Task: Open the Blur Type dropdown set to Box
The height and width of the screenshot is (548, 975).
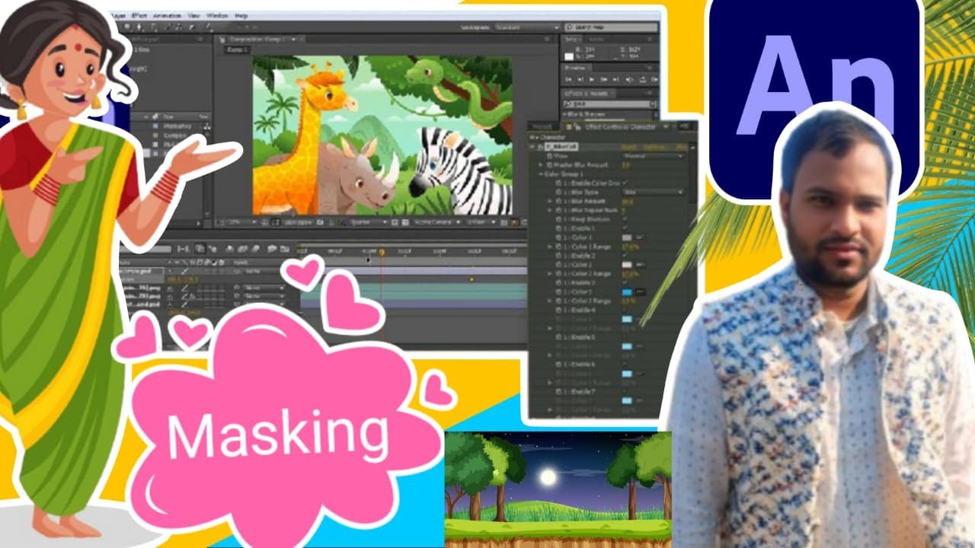Action: pyautogui.click(x=653, y=192)
